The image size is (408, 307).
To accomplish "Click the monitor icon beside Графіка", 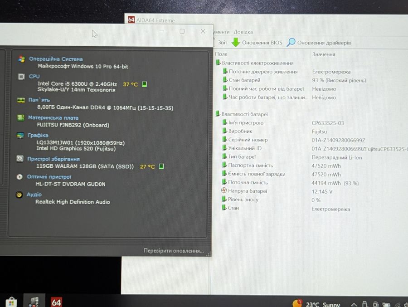I will click(x=20, y=136).
